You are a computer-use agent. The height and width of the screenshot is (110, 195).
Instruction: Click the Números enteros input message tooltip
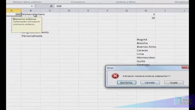27,25
